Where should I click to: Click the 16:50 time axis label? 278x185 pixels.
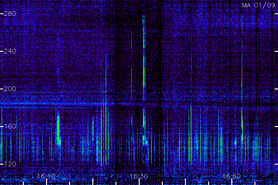(x=232, y=176)
